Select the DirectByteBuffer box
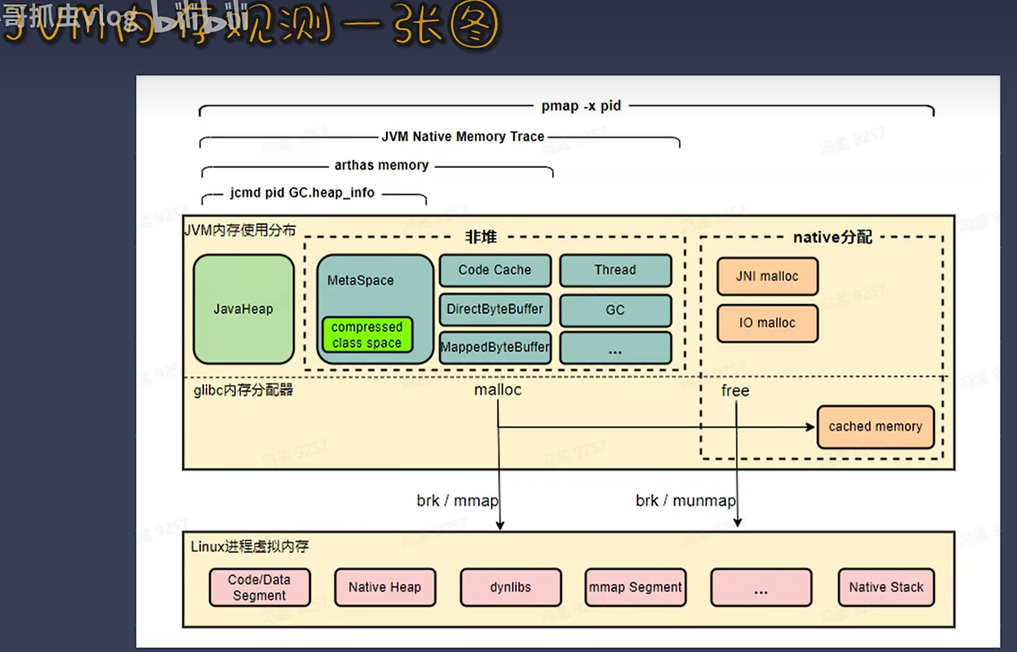 495,309
